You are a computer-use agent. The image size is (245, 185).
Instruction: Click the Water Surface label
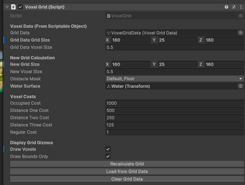pyautogui.click(x=25, y=86)
